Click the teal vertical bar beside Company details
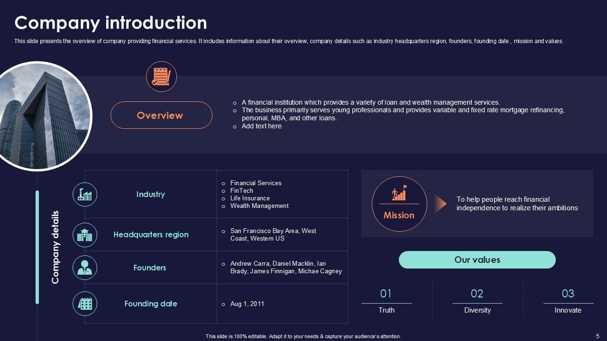The height and width of the screenshot is (341, 607). click(x=37, y=247)
